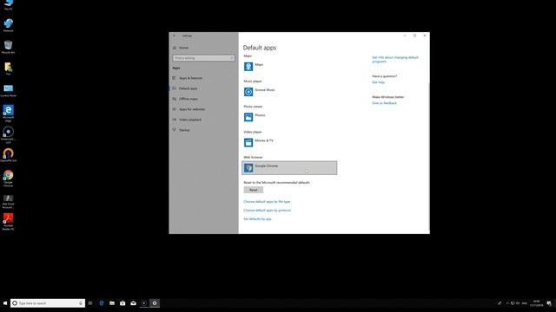556x312 pixels.
Task: Select the Google Chrome desktop icon
Action: pyautogui.click(x=8, y=179)
